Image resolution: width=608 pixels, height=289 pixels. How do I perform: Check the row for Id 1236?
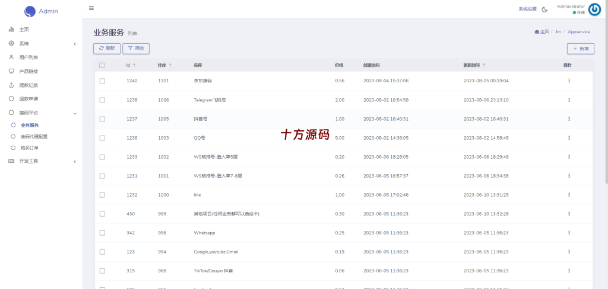[x=102, y=138]
